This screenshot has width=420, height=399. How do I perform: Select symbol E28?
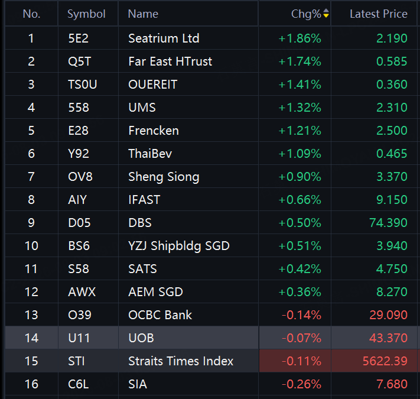78,131
